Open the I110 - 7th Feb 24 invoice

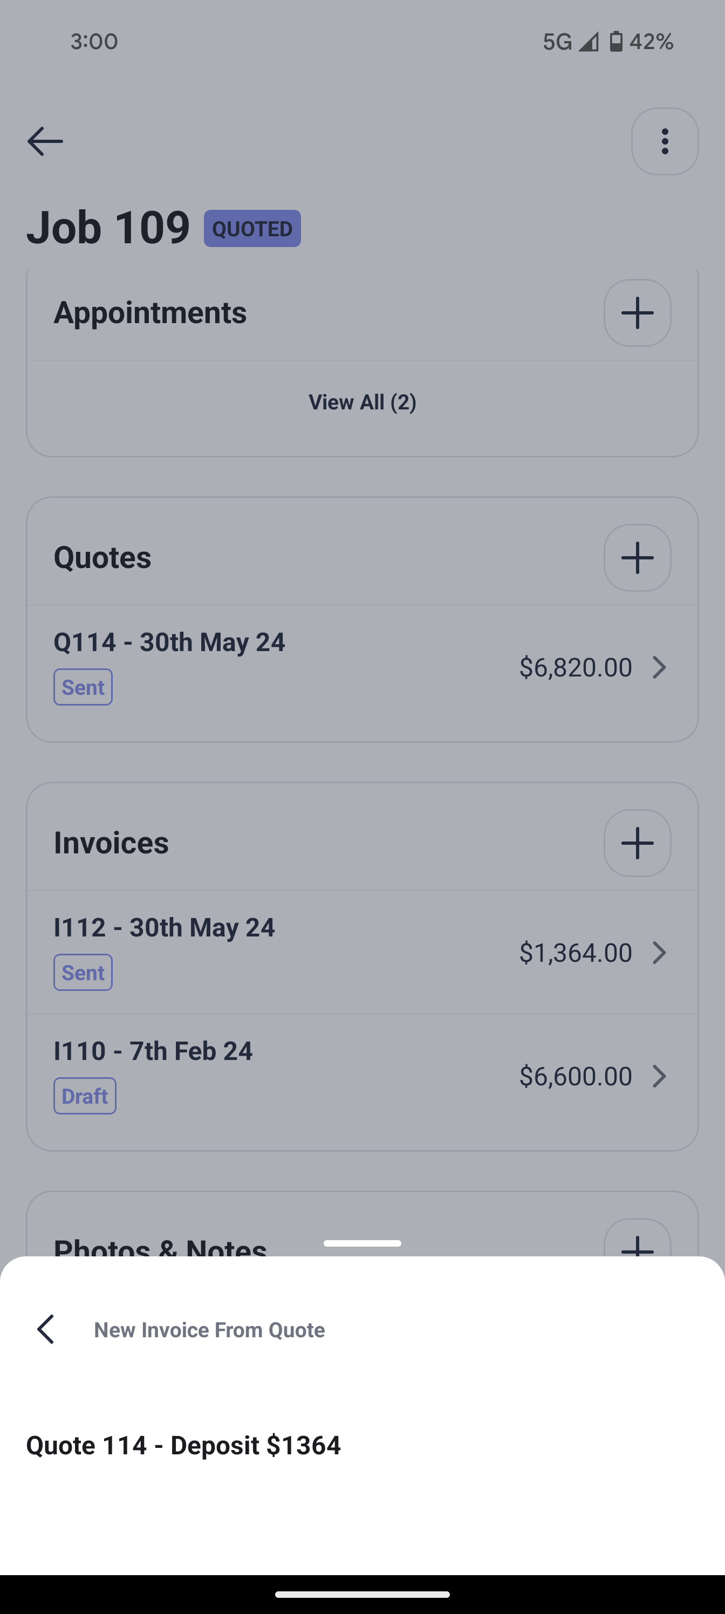point(153,1051)
